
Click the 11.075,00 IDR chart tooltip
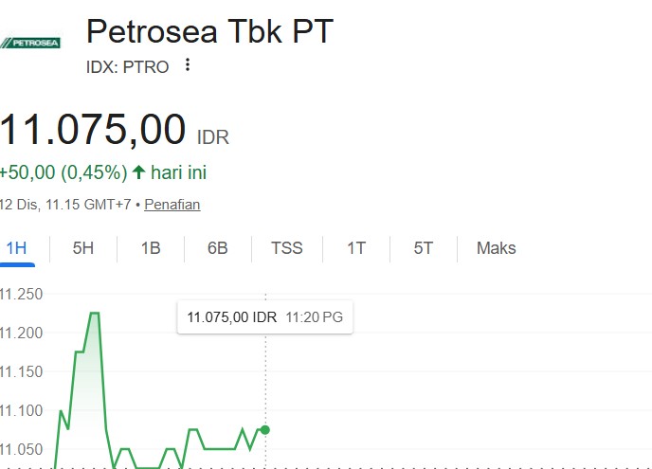[x=265, y=317]
